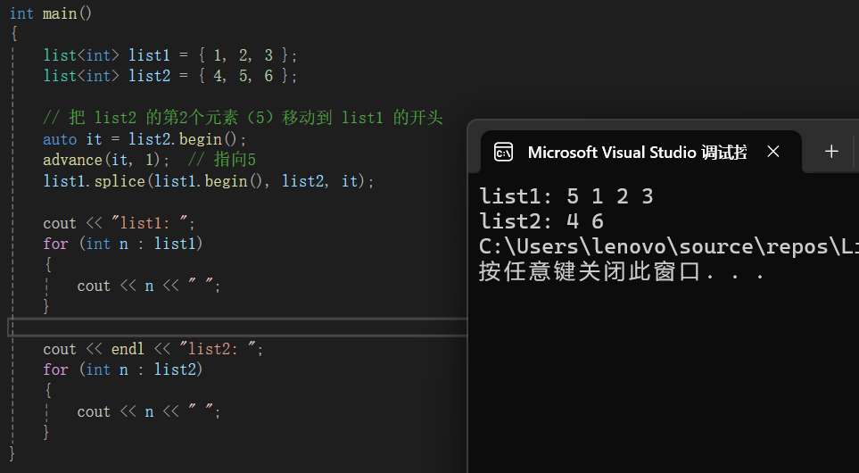Click the 'advance(it, 1);' statement
859x473 pixels.
(107, 160)
